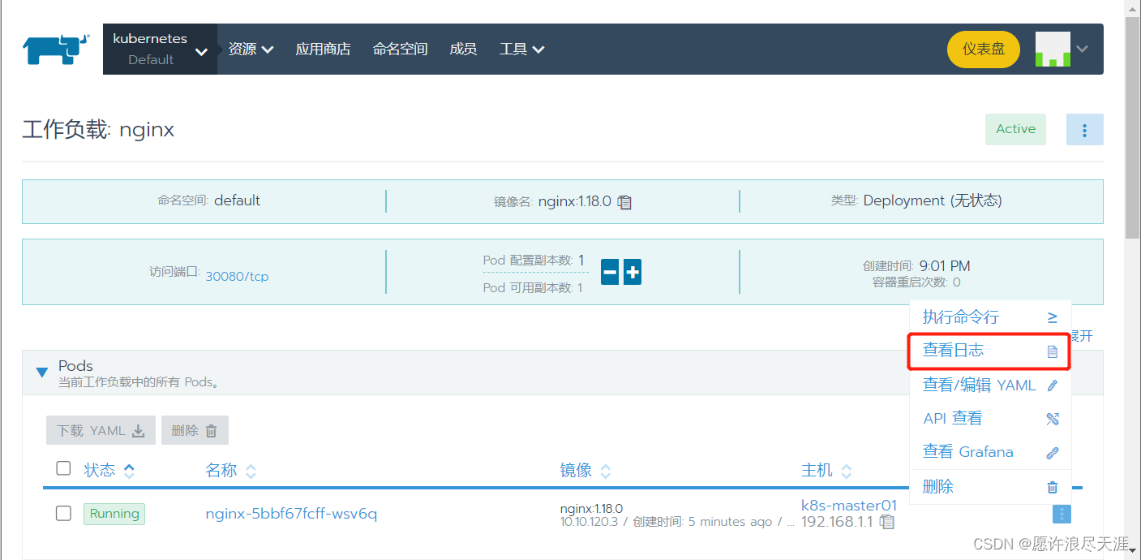The image size is (1141, 560).
Task: Increase the pod replica count
Action: (633, 273)
